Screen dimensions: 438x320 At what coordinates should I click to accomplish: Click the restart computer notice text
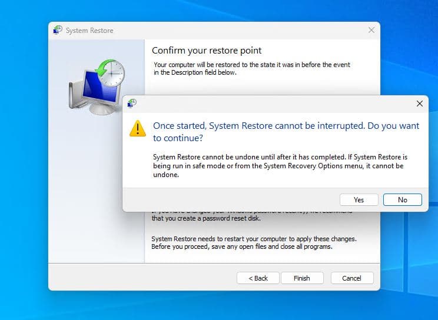pyautogui.click(x=254, y=243)
